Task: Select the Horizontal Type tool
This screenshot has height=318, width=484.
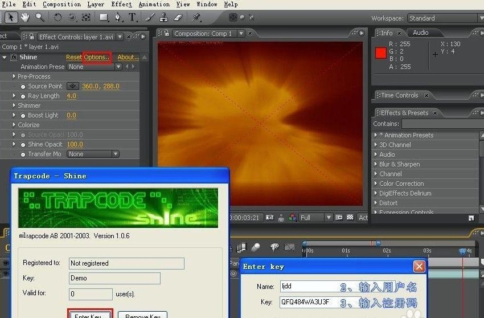Action: (x=133, y=17)
